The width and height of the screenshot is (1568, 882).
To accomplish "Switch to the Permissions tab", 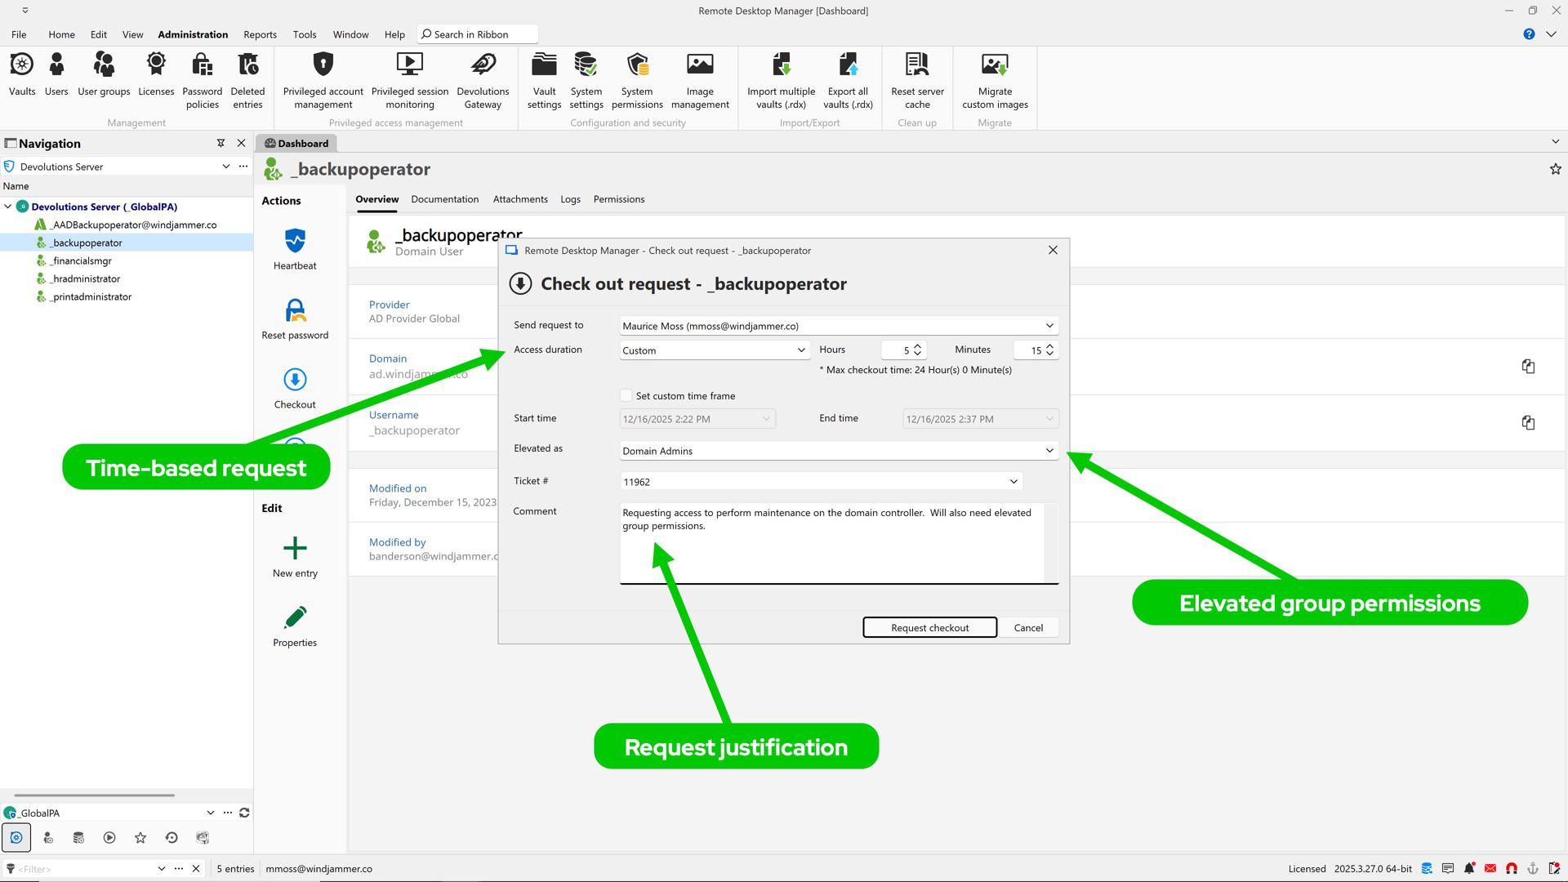I will [618, 199].
